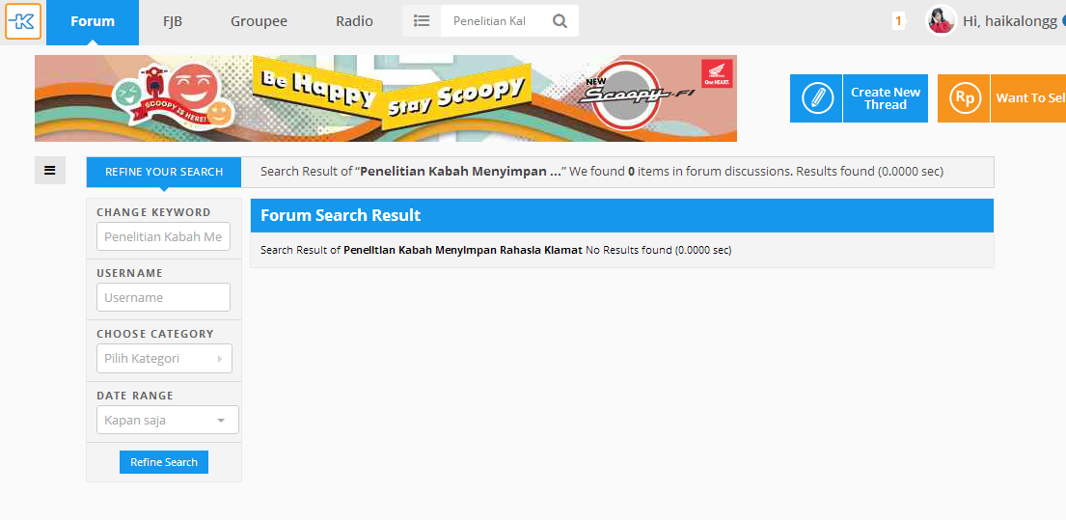The width and height of the screenshot is (1066, 520).
Task: Switch to the Forum tab
Action: tap(93, 22)
